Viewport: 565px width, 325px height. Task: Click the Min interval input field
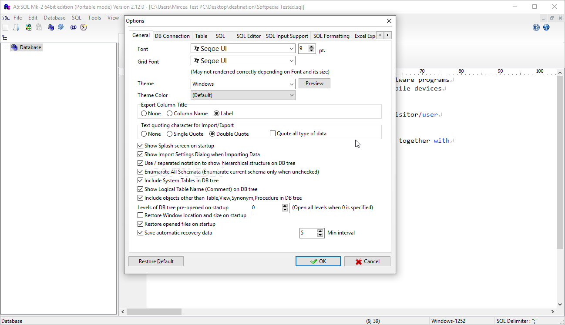[x=309, y=233]
